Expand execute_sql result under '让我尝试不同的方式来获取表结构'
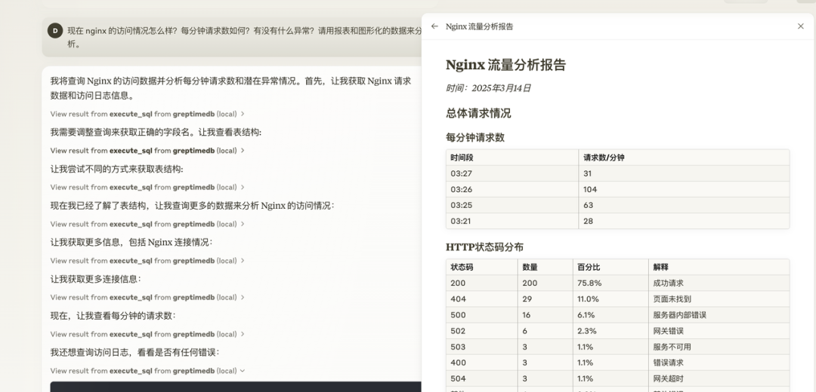This screenshot has height=392, width=816. (x=147, y=187)
